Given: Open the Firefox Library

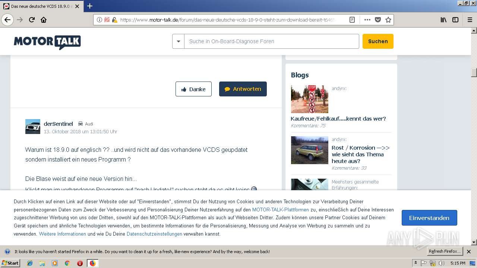Looking at the screenshot, I should 443,20.
